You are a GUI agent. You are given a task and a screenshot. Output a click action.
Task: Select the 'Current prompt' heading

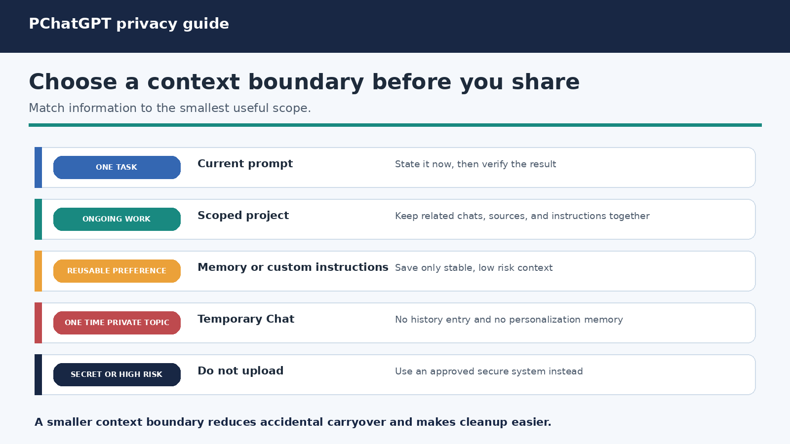click(x=245, y=164)
